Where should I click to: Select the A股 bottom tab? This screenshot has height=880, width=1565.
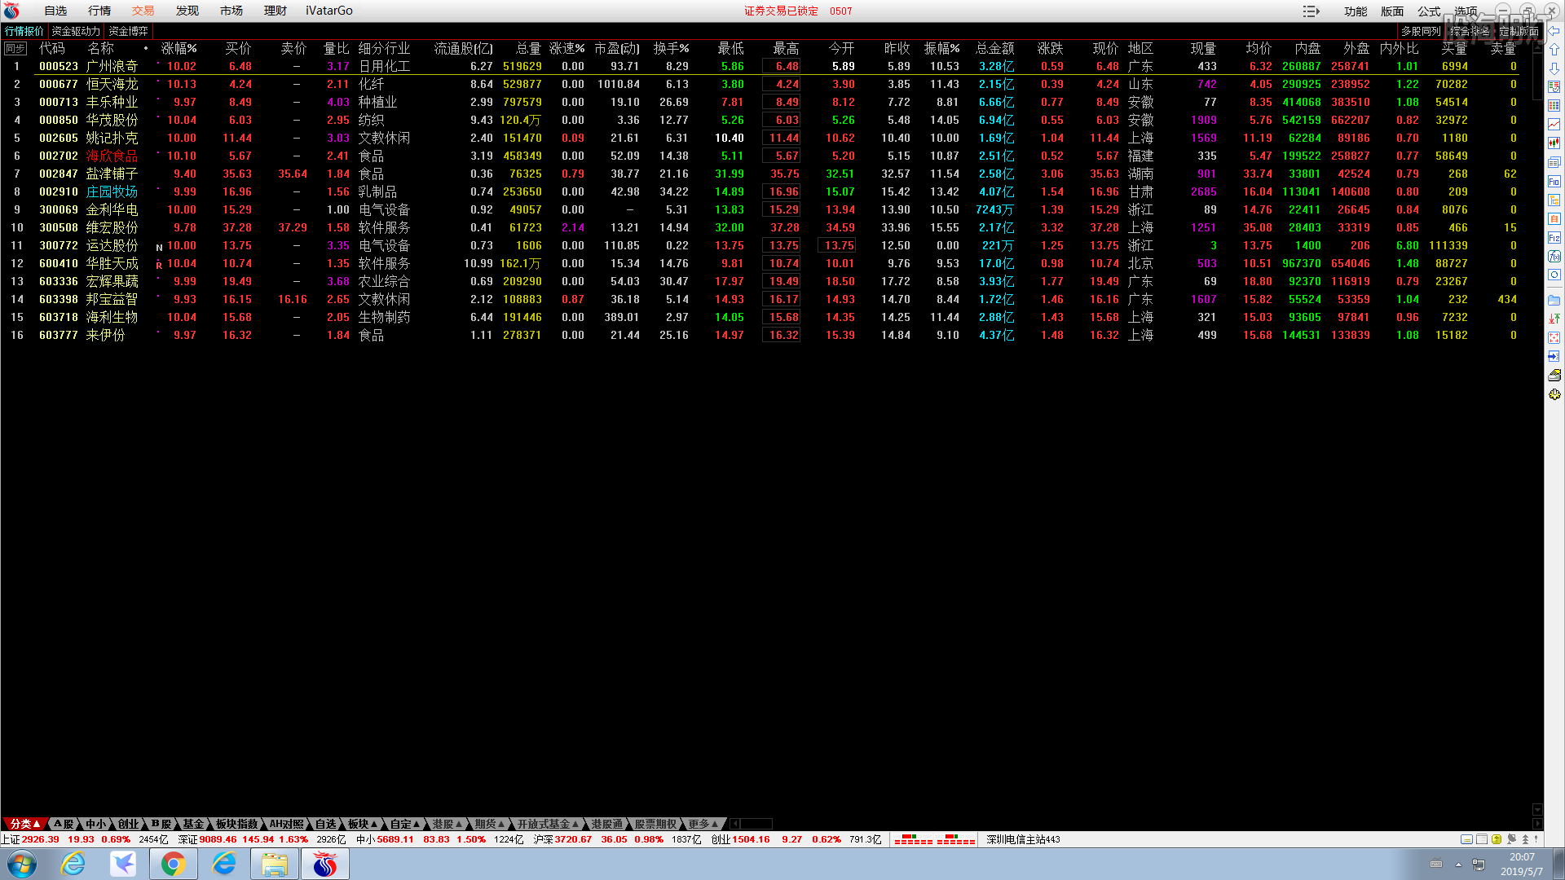[x=64, y=824]
